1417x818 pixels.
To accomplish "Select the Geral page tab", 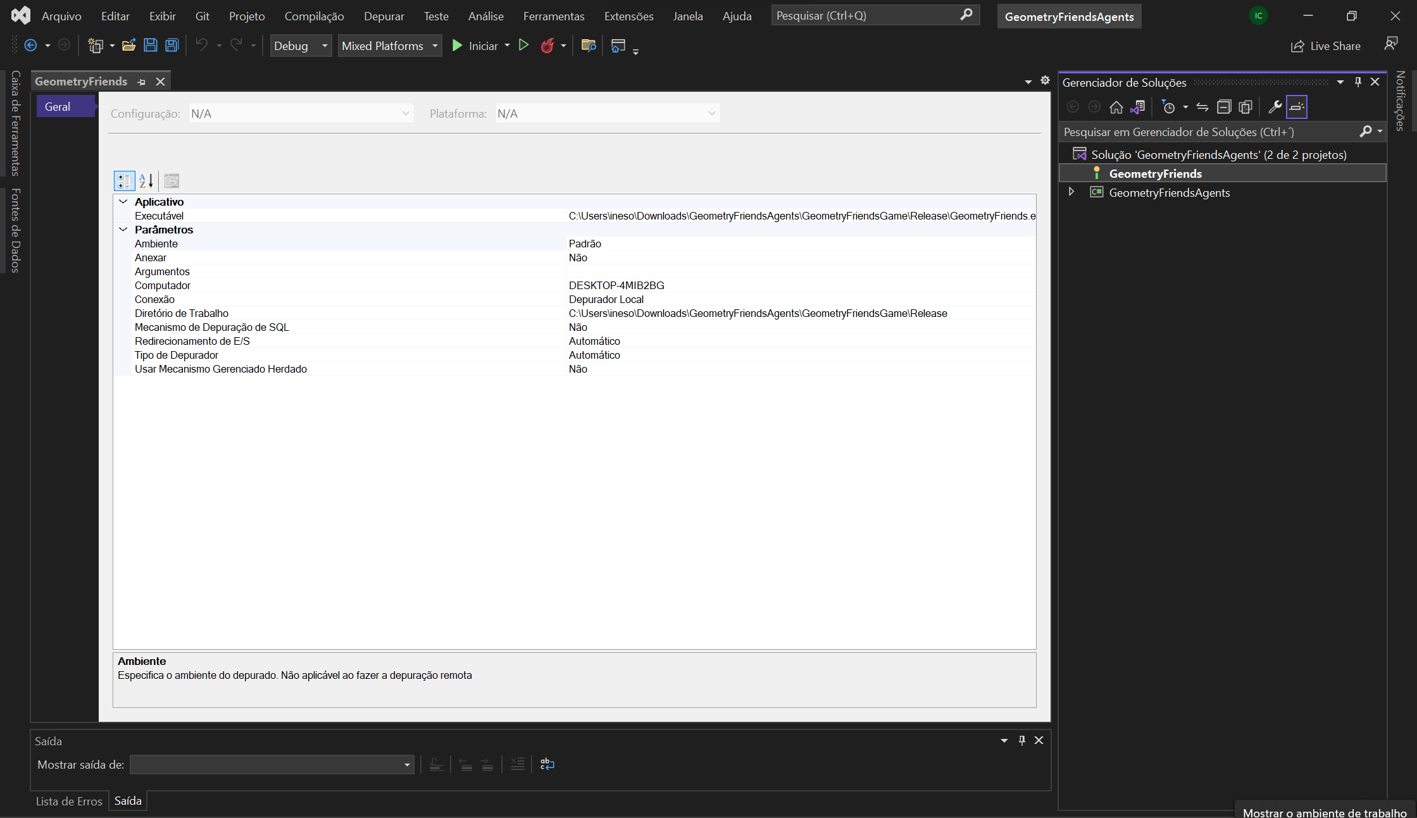I will pos(65,106).
